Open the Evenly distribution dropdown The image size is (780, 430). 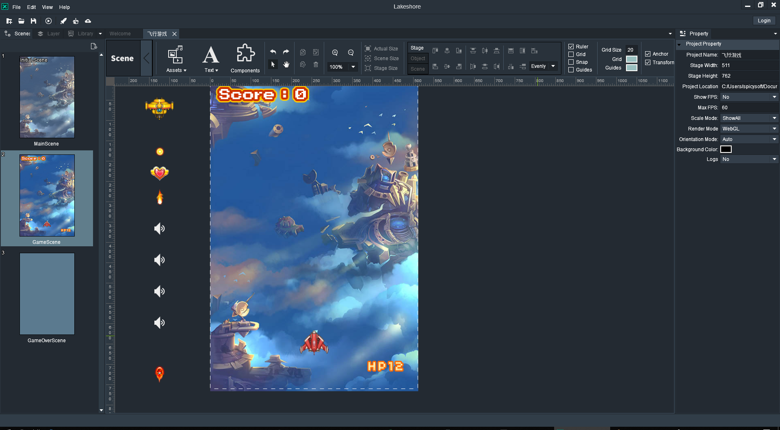click(544, 66)
